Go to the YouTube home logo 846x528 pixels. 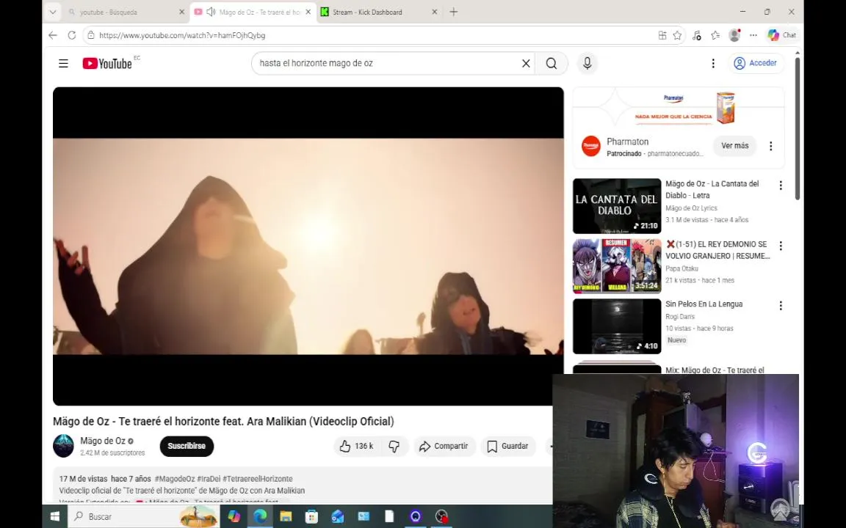pyautogui.click(x=106, y=64)
